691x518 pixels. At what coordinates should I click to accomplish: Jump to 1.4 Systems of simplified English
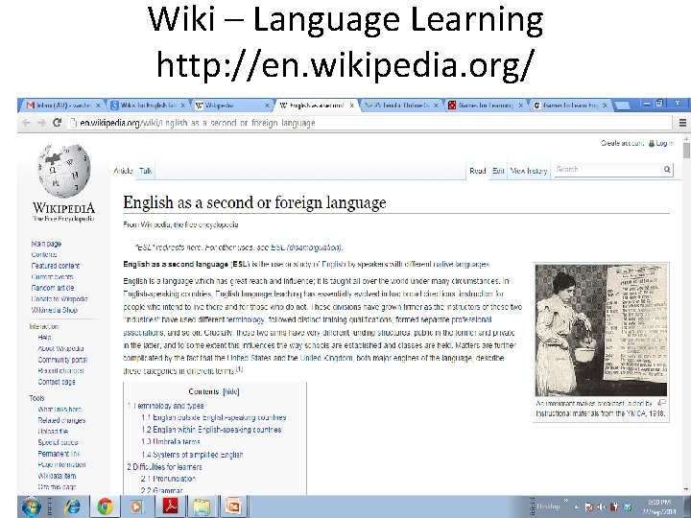point(192,455)
